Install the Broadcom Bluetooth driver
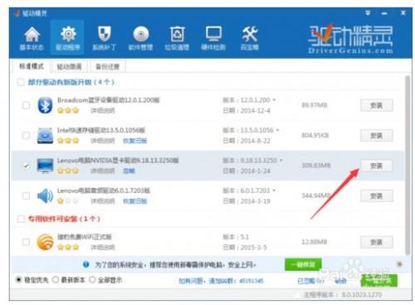415x305 pixels. (376, 105)
